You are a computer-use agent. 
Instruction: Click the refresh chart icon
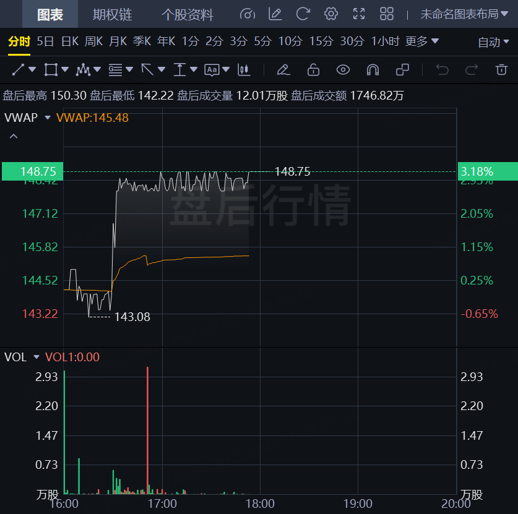(x=303, y=14)
